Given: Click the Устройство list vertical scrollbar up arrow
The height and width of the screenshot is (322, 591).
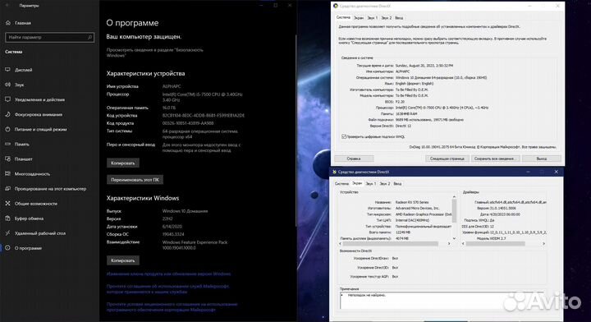Looking at the screenshot, I should 454,197.
